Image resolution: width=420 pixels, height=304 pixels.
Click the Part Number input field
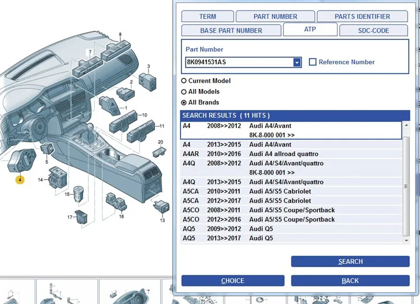(x=239, y=62)
